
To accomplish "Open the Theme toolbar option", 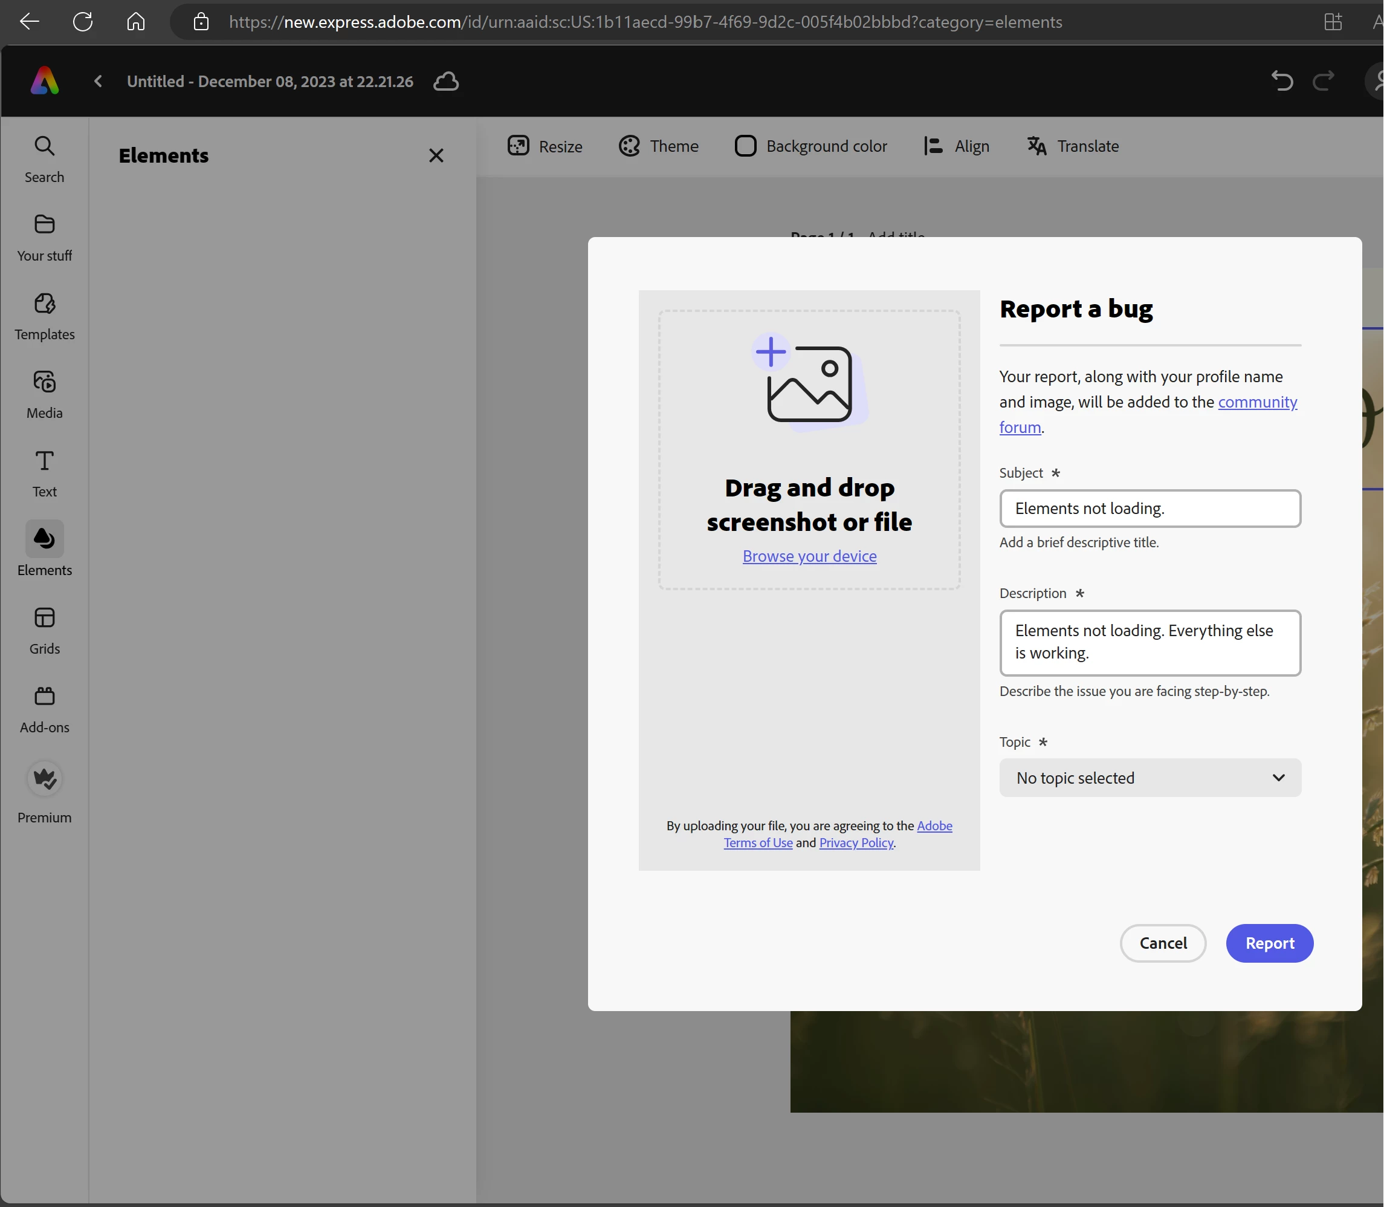I will click(x=658, y=146).
